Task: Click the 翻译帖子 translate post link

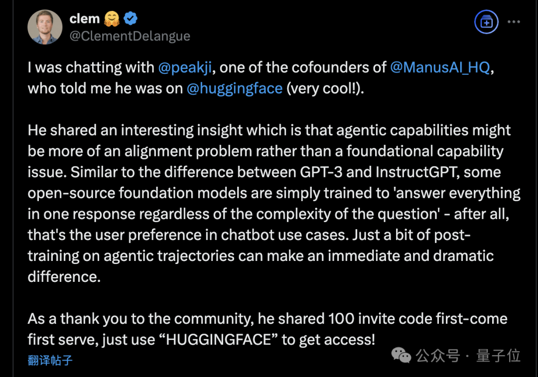Action: click(x=50, y=360)
